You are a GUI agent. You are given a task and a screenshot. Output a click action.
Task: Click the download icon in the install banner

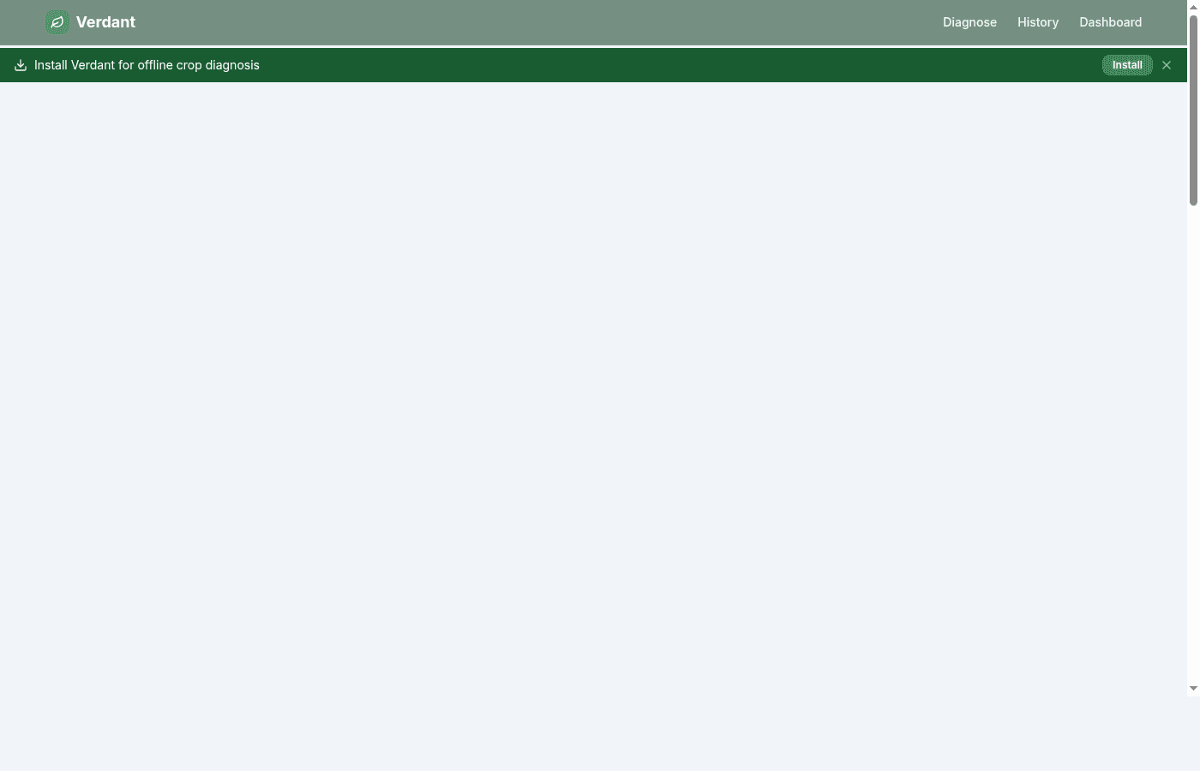(x=21, y=65)
